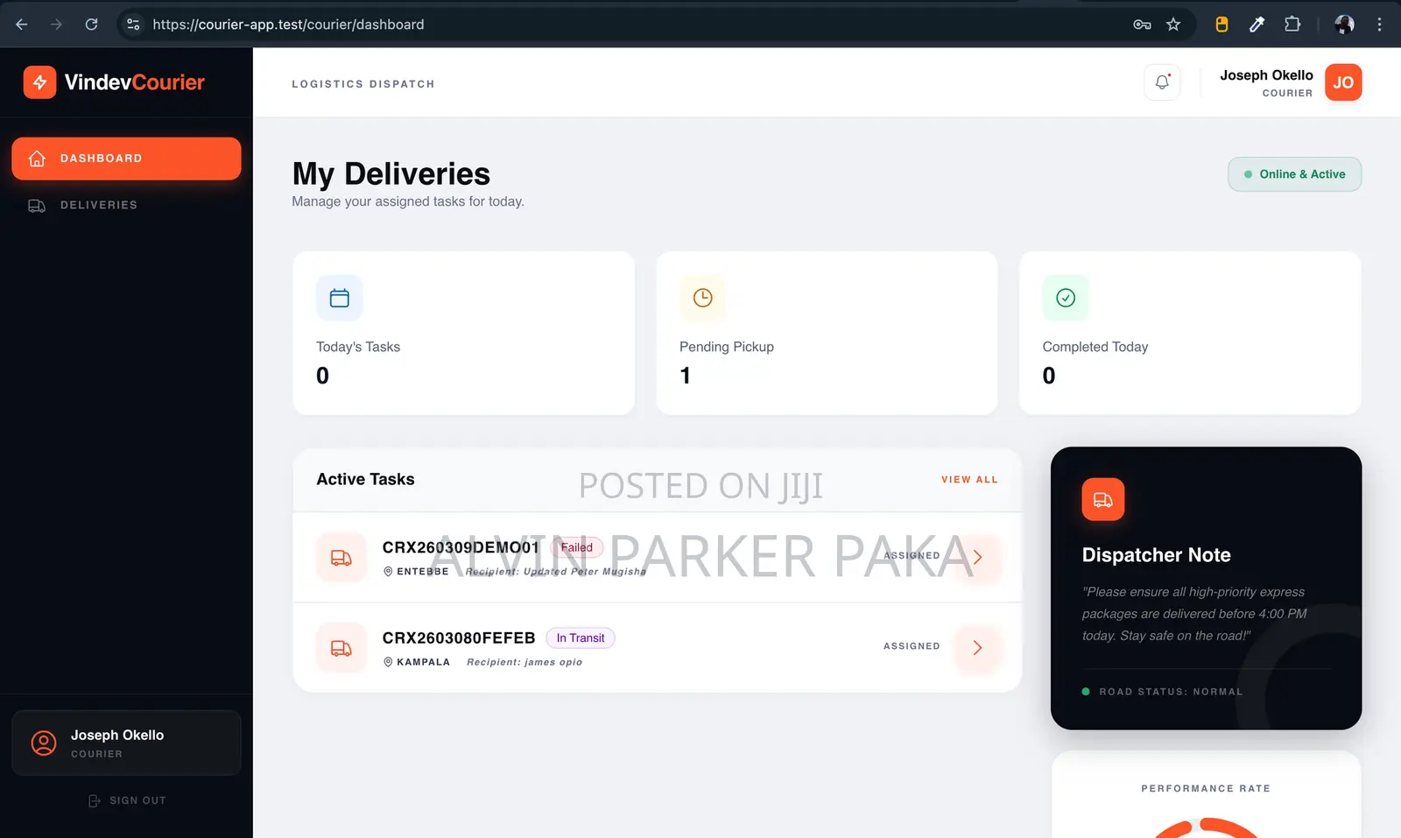Open the Deliveries sidebar item
Image resolution: width=1401 pixels, height=838 pixels.
126,205
